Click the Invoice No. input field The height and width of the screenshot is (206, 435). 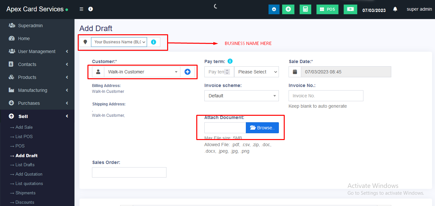[x=326, y=96]
